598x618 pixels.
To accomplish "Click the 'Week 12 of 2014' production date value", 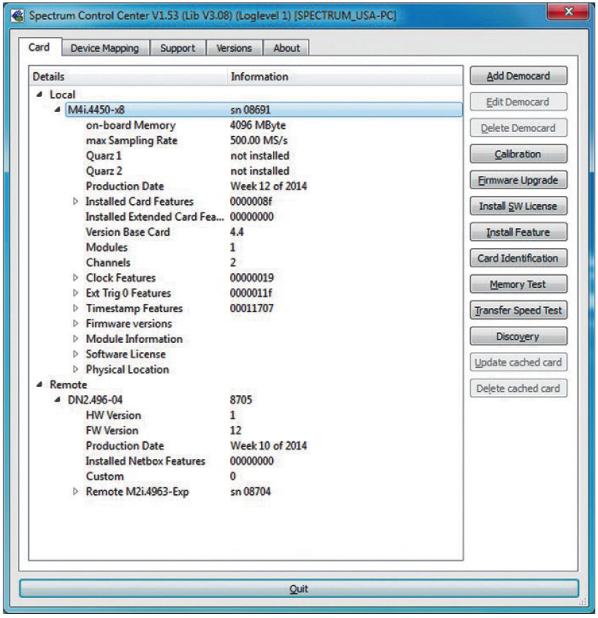I will [269, 186].
